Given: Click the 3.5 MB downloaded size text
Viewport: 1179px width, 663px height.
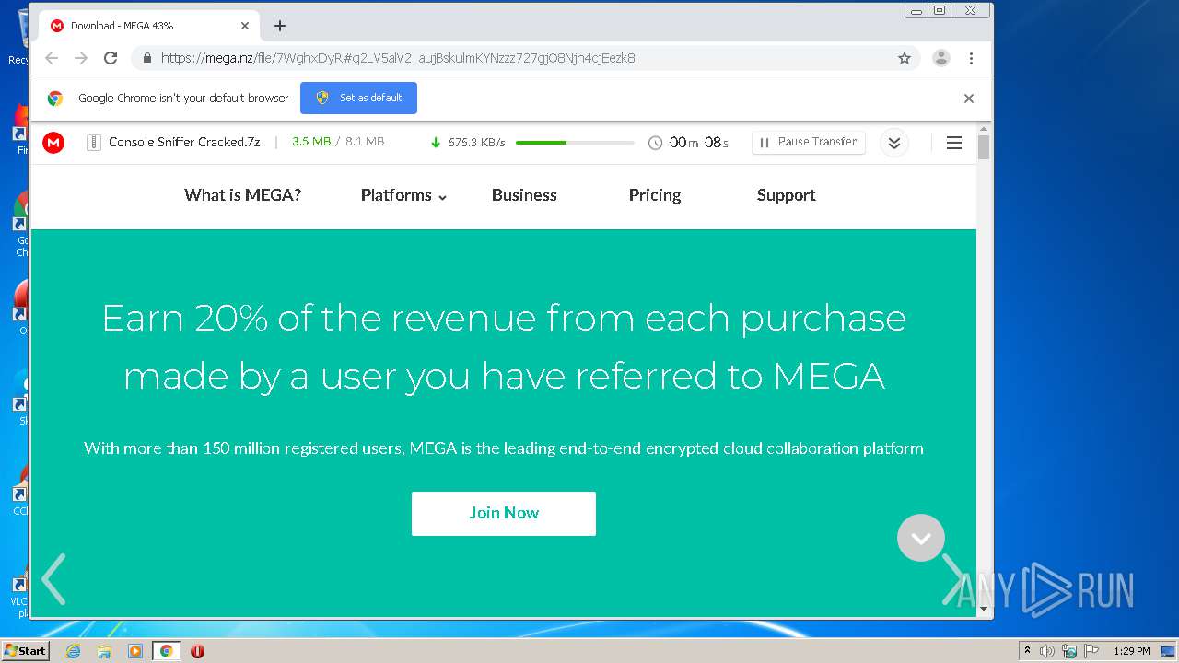Looking at the screenshot, I should coord(311,142).
